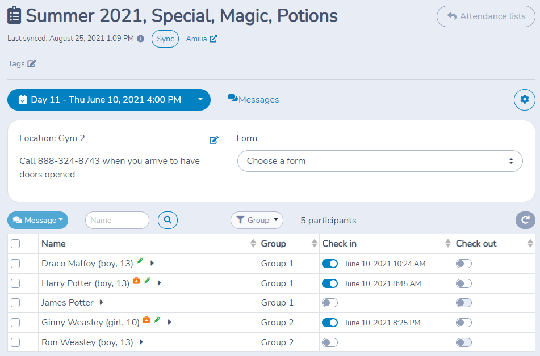Open the blue Message dropdown button
The width and height of the screenshot is (540, 356).
tap(38, 220)
